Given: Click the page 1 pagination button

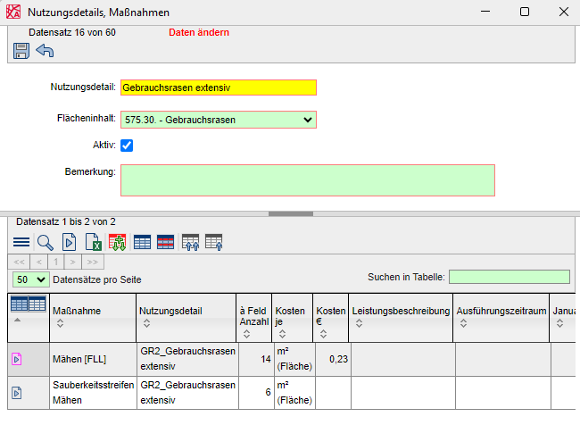Looking at the screenshot, I should [x=54, y=262].
